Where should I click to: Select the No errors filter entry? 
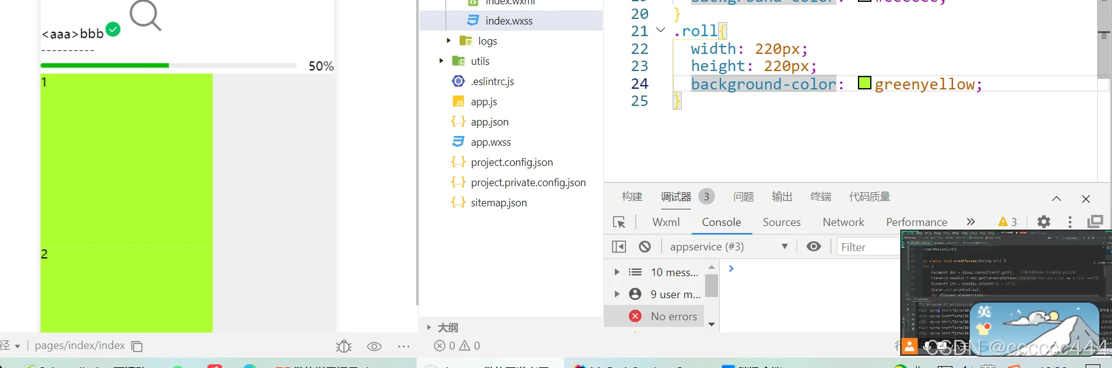tap(673, 317)
